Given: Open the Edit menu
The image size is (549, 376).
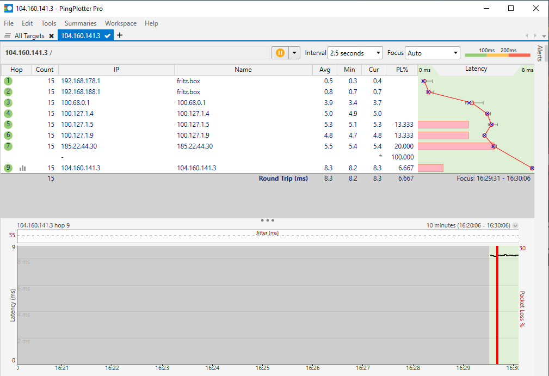Looking at the screenshot, I should click(27, 23).
